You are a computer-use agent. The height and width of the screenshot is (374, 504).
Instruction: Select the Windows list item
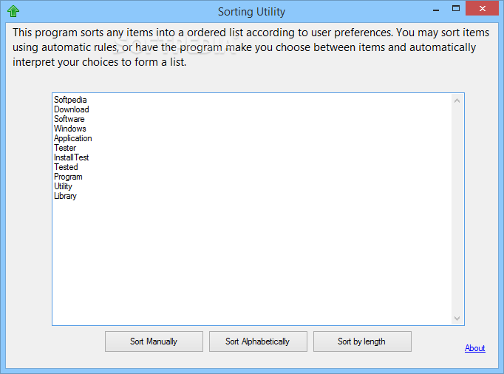[70, 129]
